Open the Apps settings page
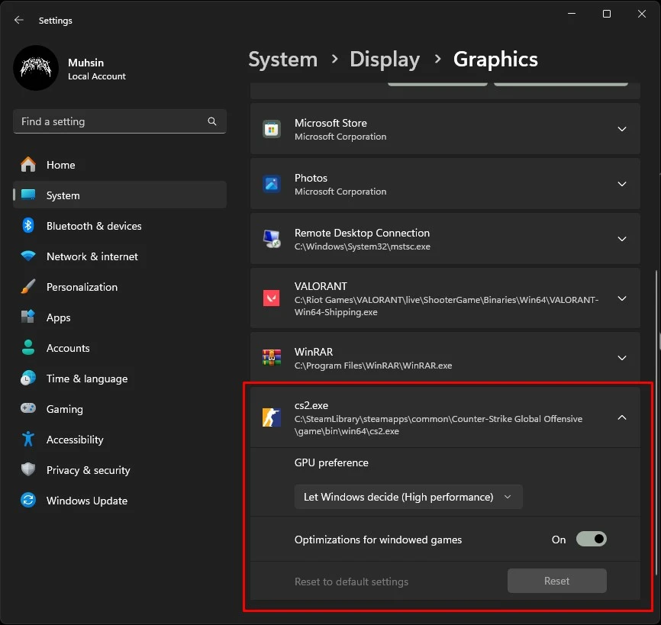The width and height of the screenshot is (661, 625). (x=120, y=317)
